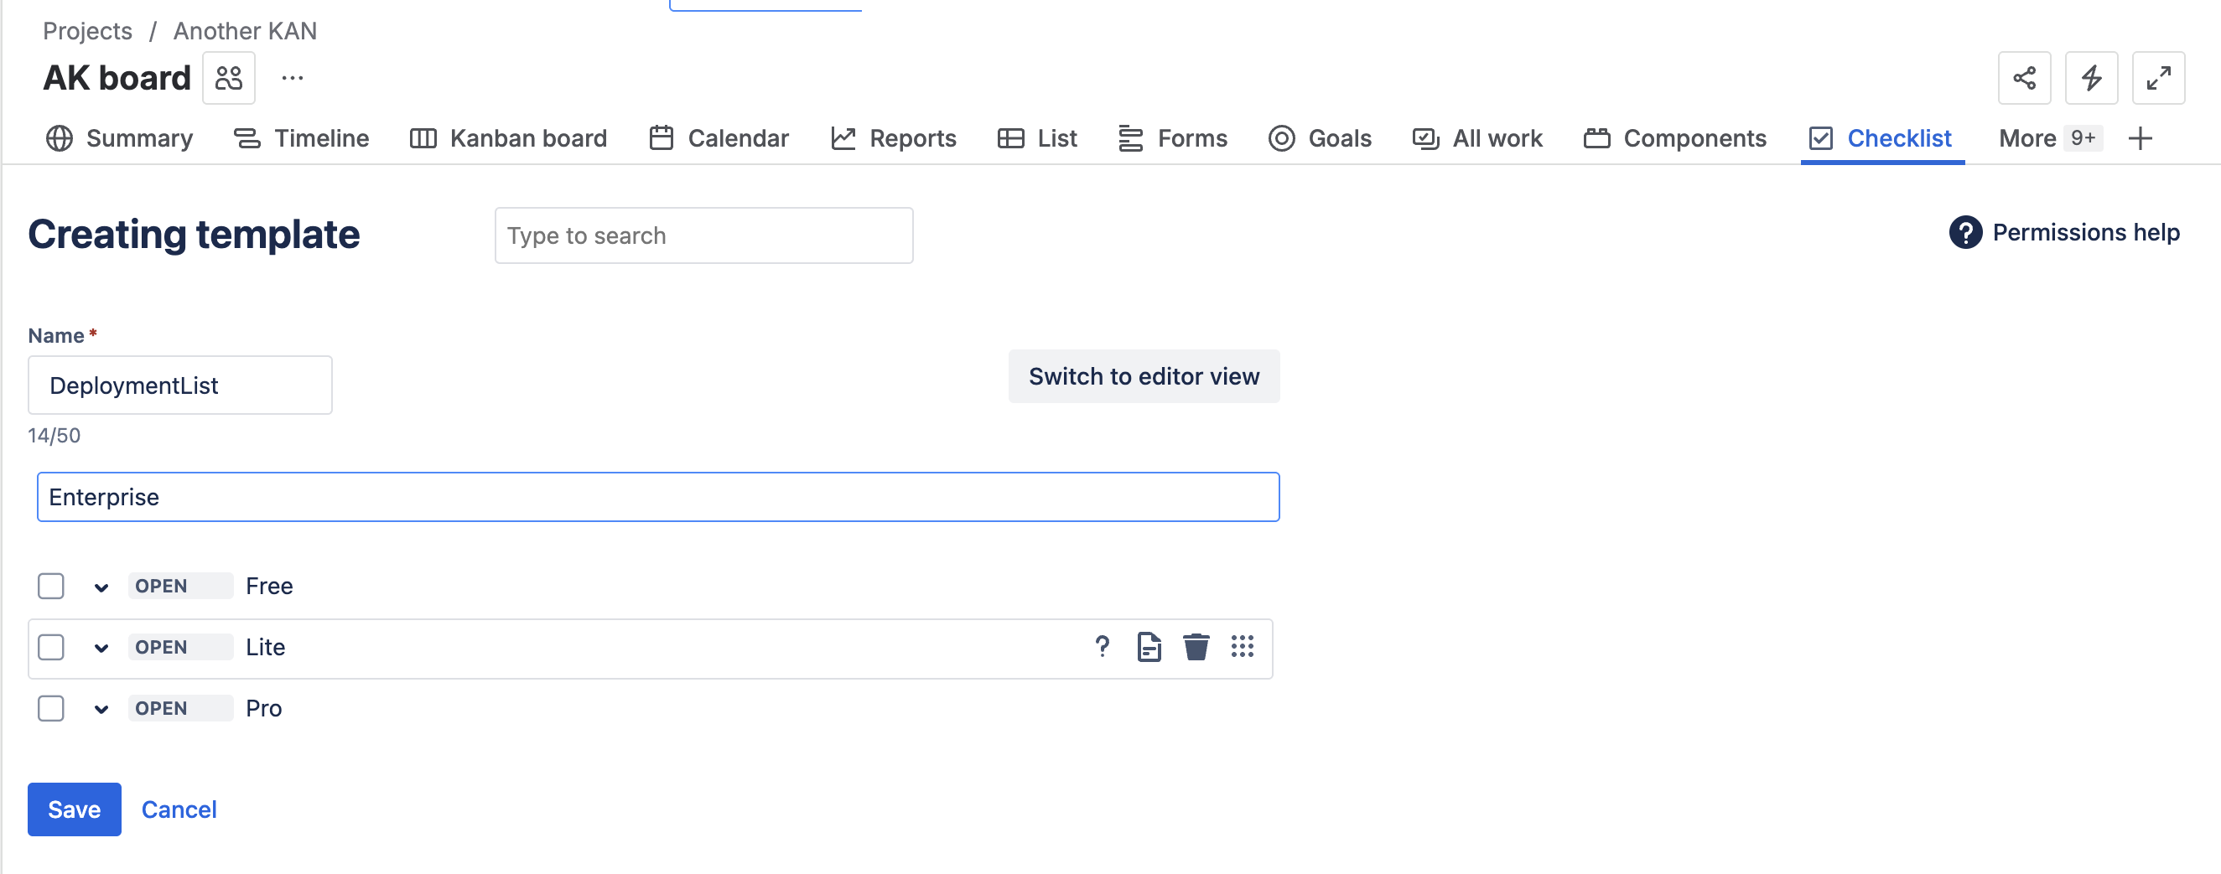Check the Free item checkbox
The width and height of the screenshot is (2221, 874).
(x=51, y=586)
